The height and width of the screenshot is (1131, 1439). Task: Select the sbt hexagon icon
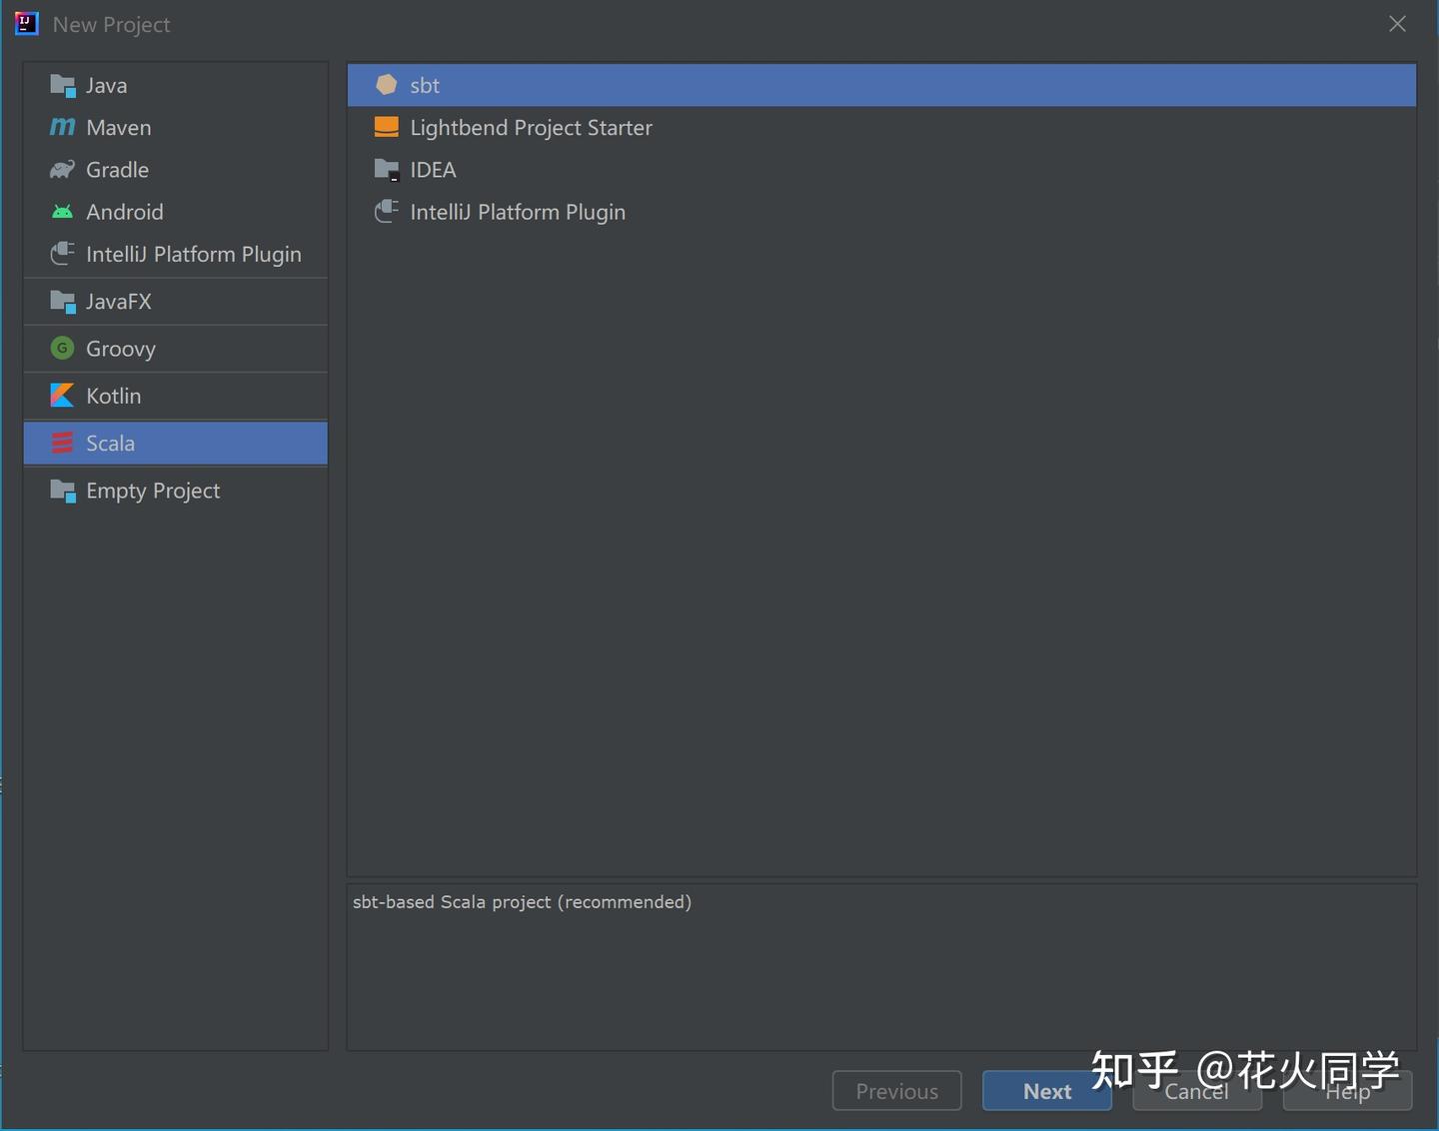coord(386,85)
